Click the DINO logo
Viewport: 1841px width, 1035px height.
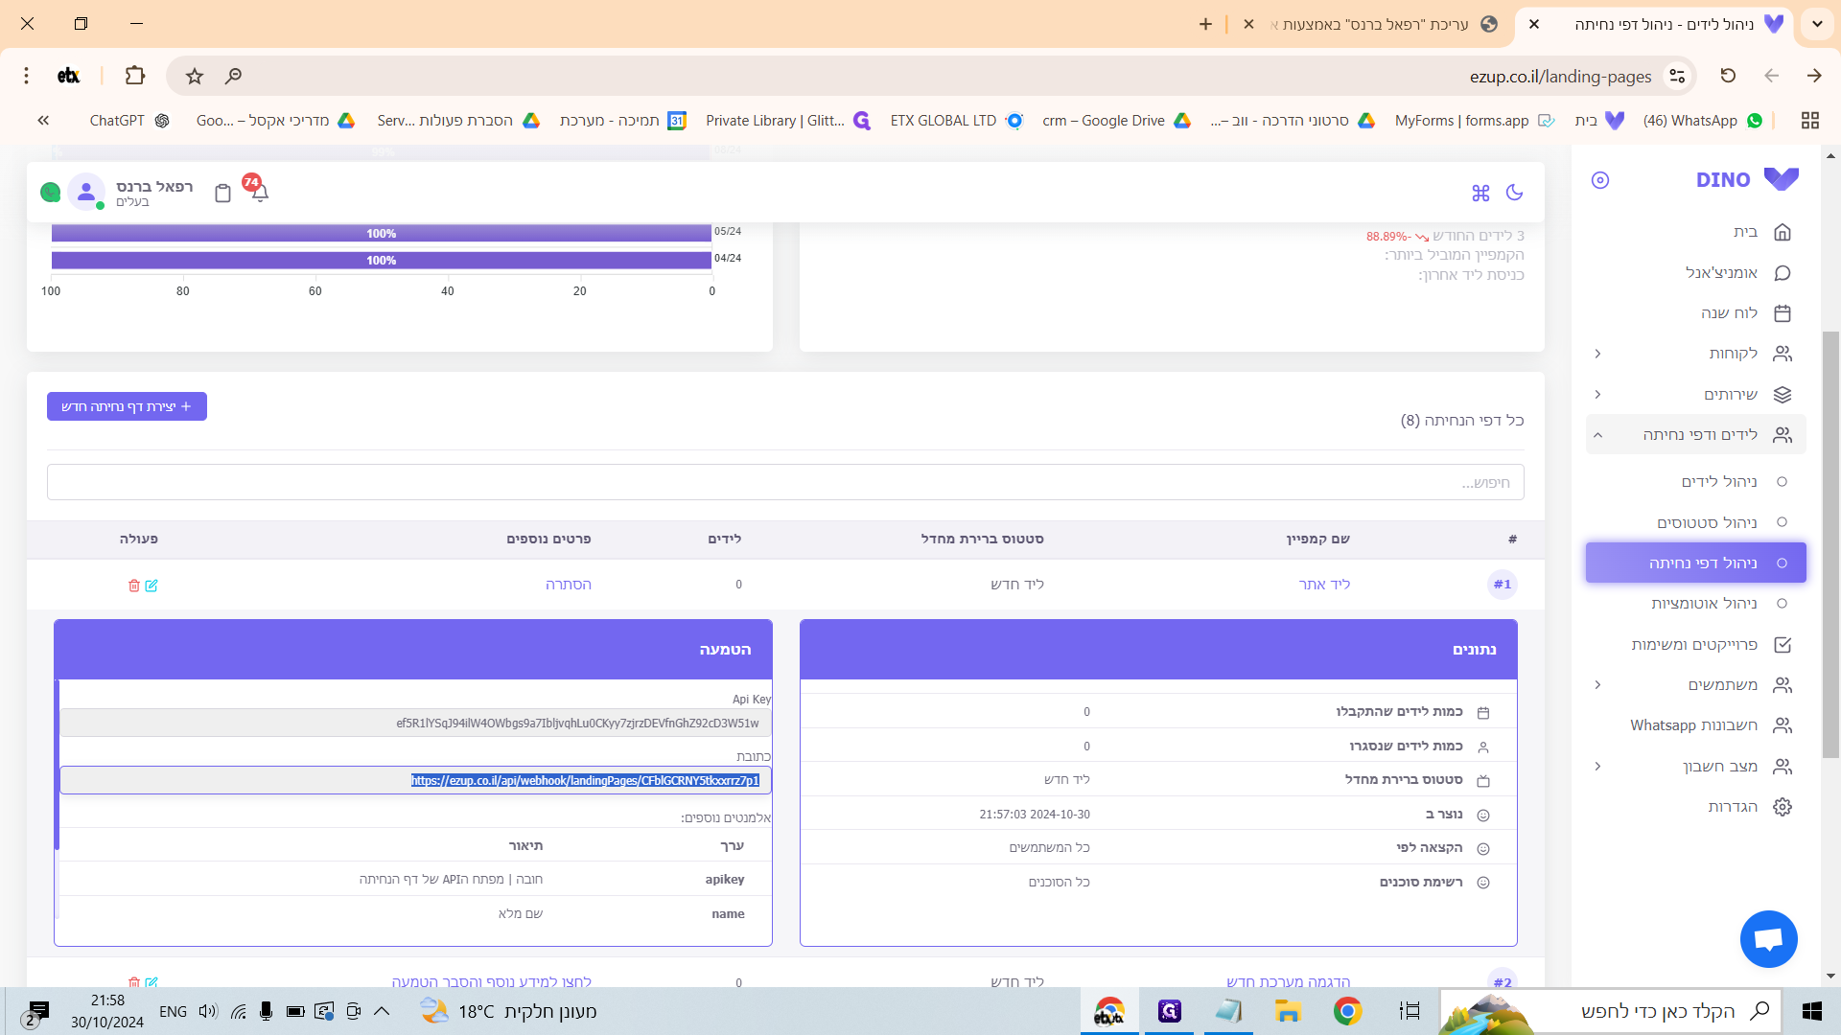[1747, 179]
